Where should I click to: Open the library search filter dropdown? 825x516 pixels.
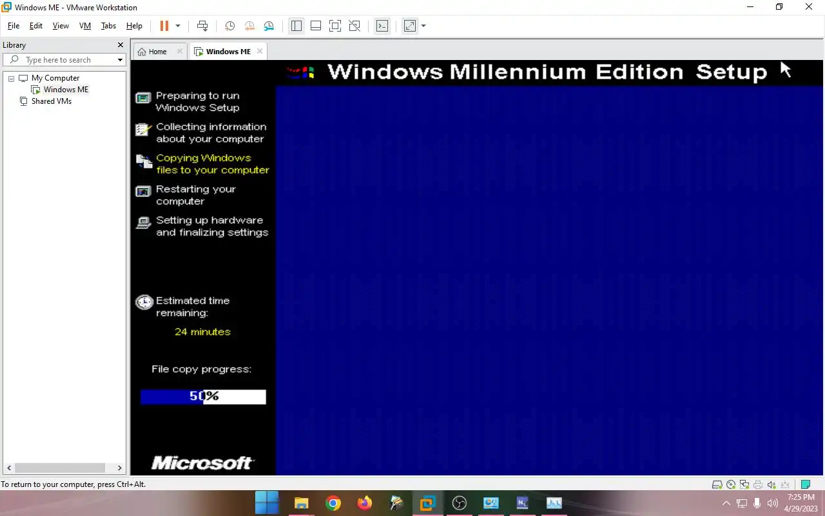tap(120, 60)
